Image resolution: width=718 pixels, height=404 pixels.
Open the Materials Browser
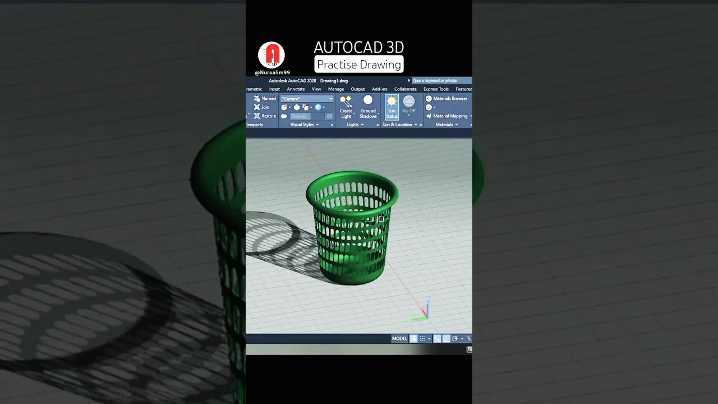pos(446,98)
